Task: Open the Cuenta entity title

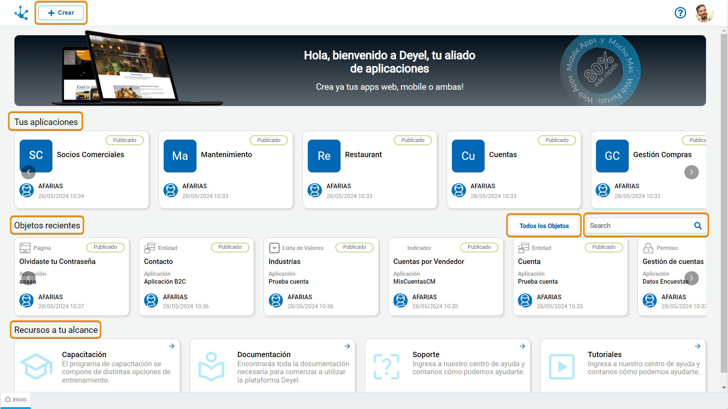Action: click(x=529, y=262)
